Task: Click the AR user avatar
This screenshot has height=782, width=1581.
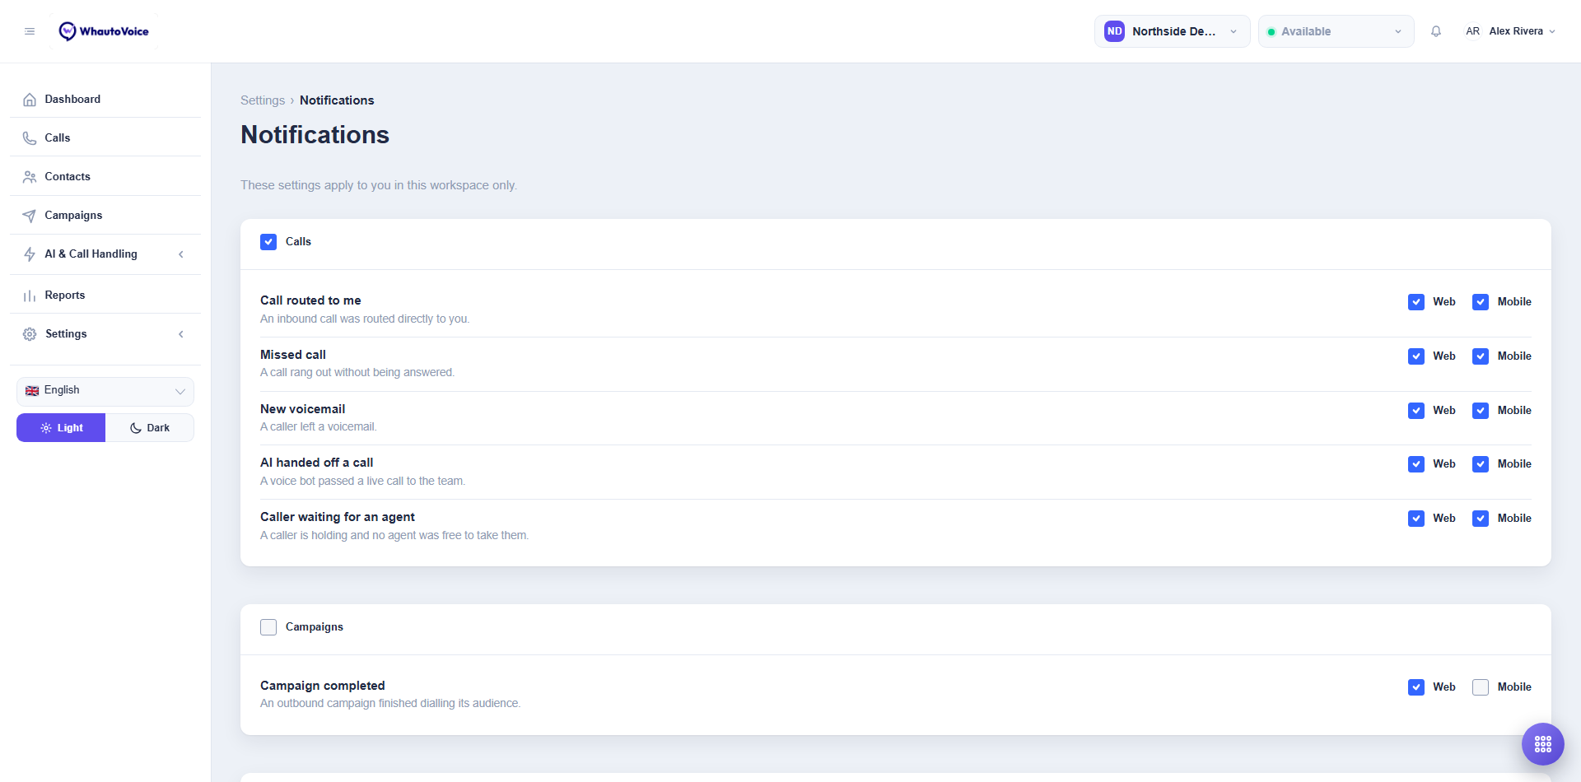Action: 1472,31
